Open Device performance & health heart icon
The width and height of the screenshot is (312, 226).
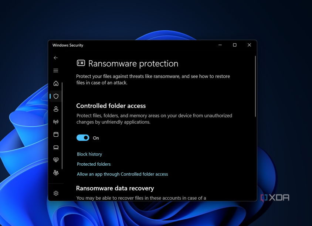click(x=56, y=160)
